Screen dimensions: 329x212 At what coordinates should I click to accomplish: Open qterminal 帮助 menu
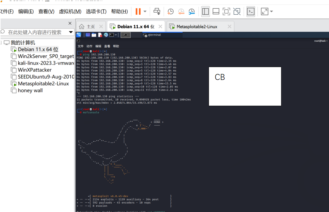point(116,46)
